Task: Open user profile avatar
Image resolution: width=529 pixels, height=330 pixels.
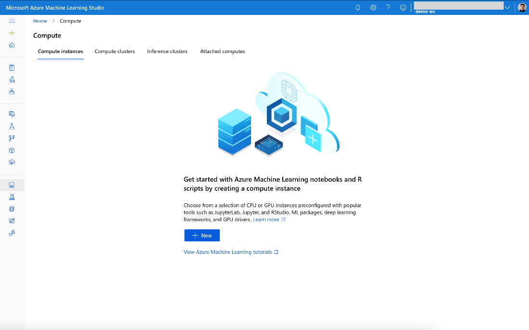Action: (x=522, y=7)
